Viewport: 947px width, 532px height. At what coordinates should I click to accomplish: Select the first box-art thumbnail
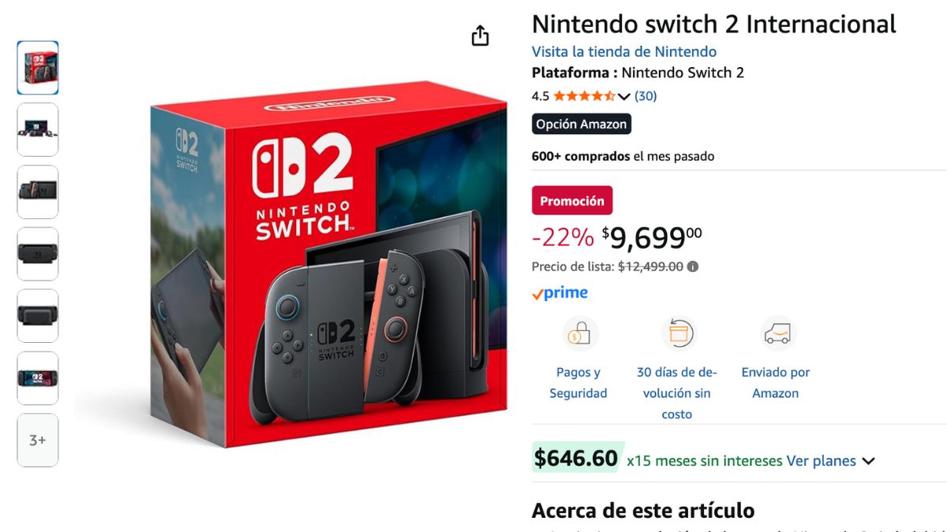[x=38, y=68]
